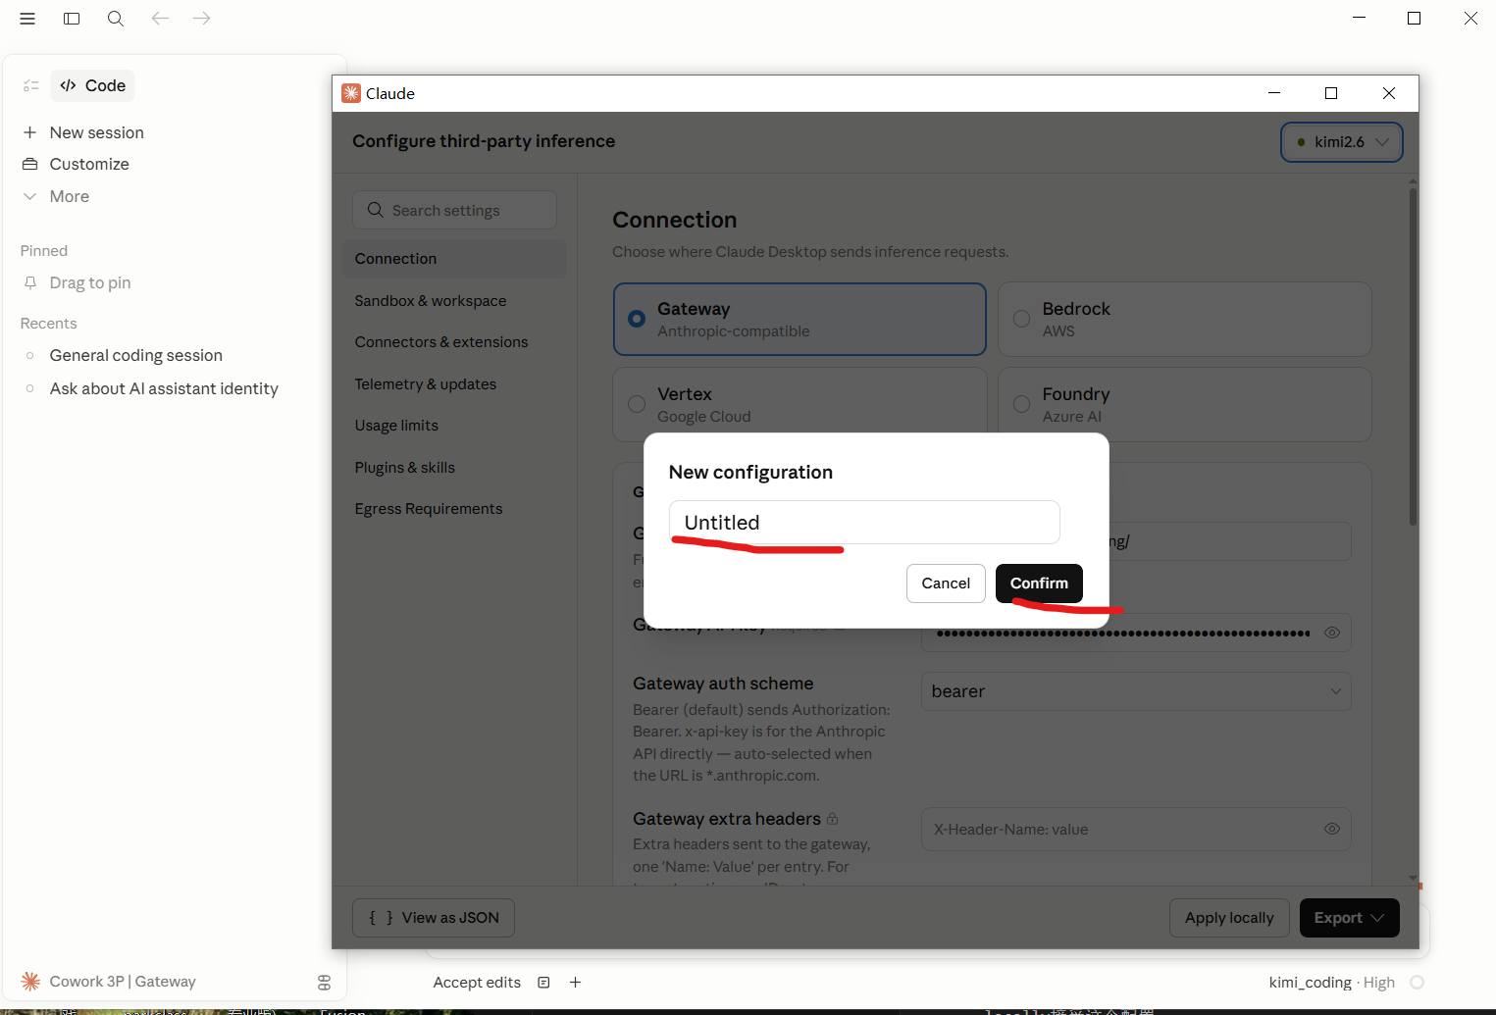Open Egress Requirements settings
Image resolution: width=1496 pixels, height=1015 pixels.
pyautogui.click(x=429, y=509)
